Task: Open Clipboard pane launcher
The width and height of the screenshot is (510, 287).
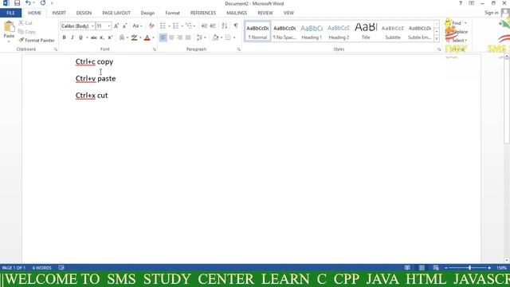Action: tap(56, 49)
